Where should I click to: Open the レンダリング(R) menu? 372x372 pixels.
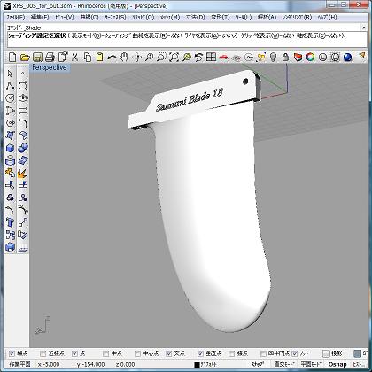pyautogui.click(x=297, y=18)
